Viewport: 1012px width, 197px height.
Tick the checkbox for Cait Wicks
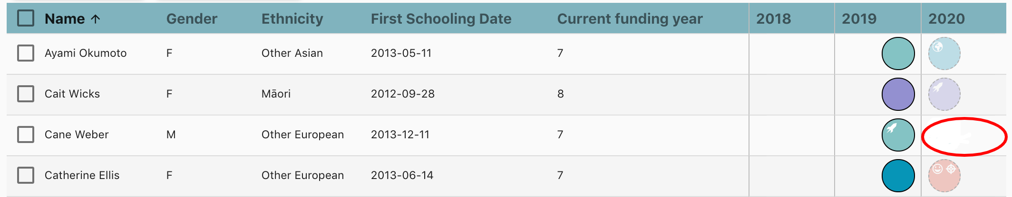coord(26,94)
